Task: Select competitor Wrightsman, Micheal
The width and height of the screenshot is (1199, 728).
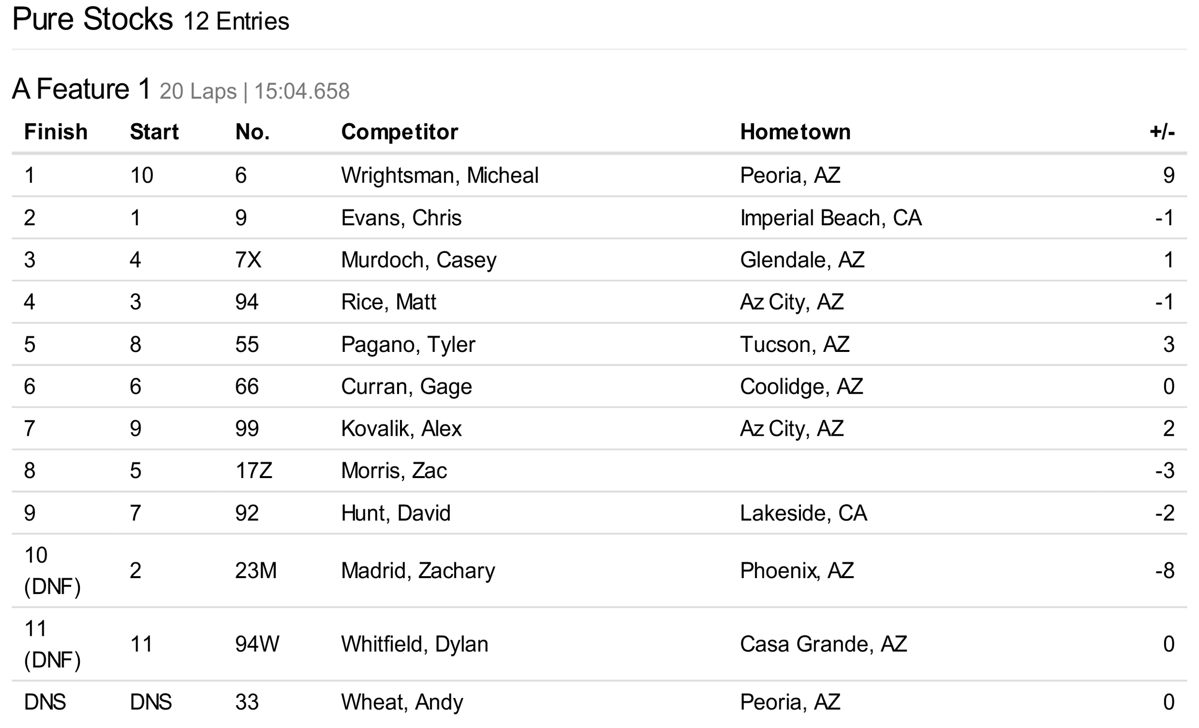Action: tap(439, 175)
